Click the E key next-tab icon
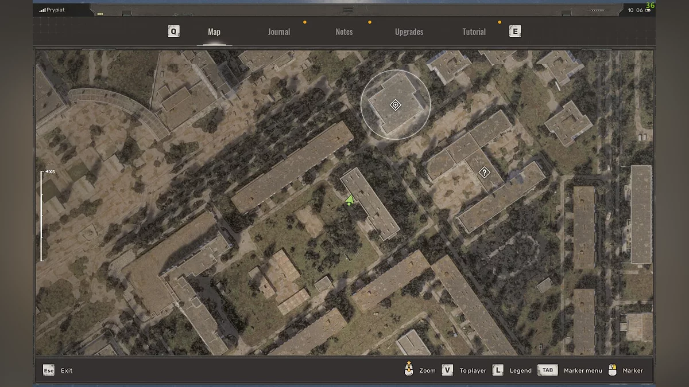The image size is (689, 387). pos(515,32)
